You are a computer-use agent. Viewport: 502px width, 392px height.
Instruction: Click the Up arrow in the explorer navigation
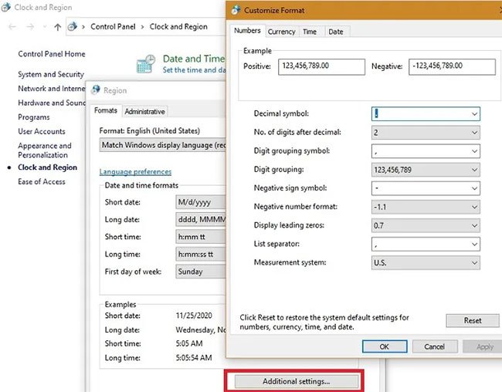(58, 27)
